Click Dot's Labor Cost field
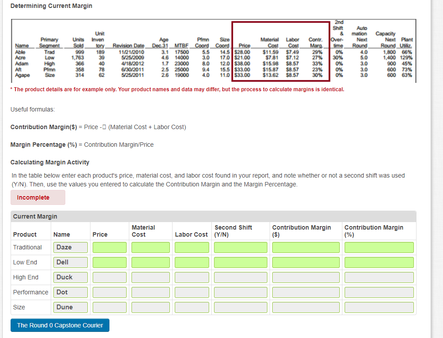The image size is (443, 338). click(x=191, y=292)
